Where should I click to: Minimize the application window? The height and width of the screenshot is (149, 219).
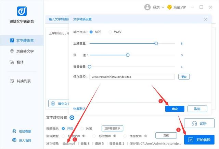192,7
